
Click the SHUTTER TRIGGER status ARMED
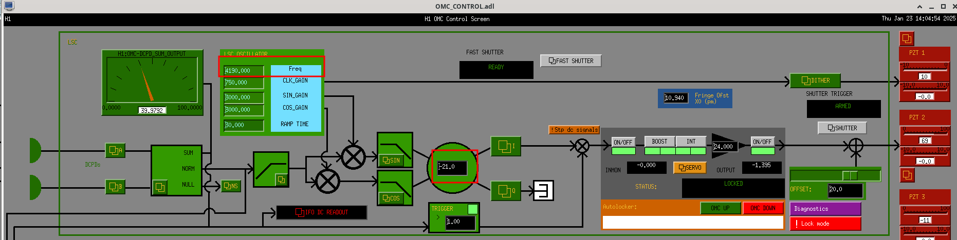(843, 109)
